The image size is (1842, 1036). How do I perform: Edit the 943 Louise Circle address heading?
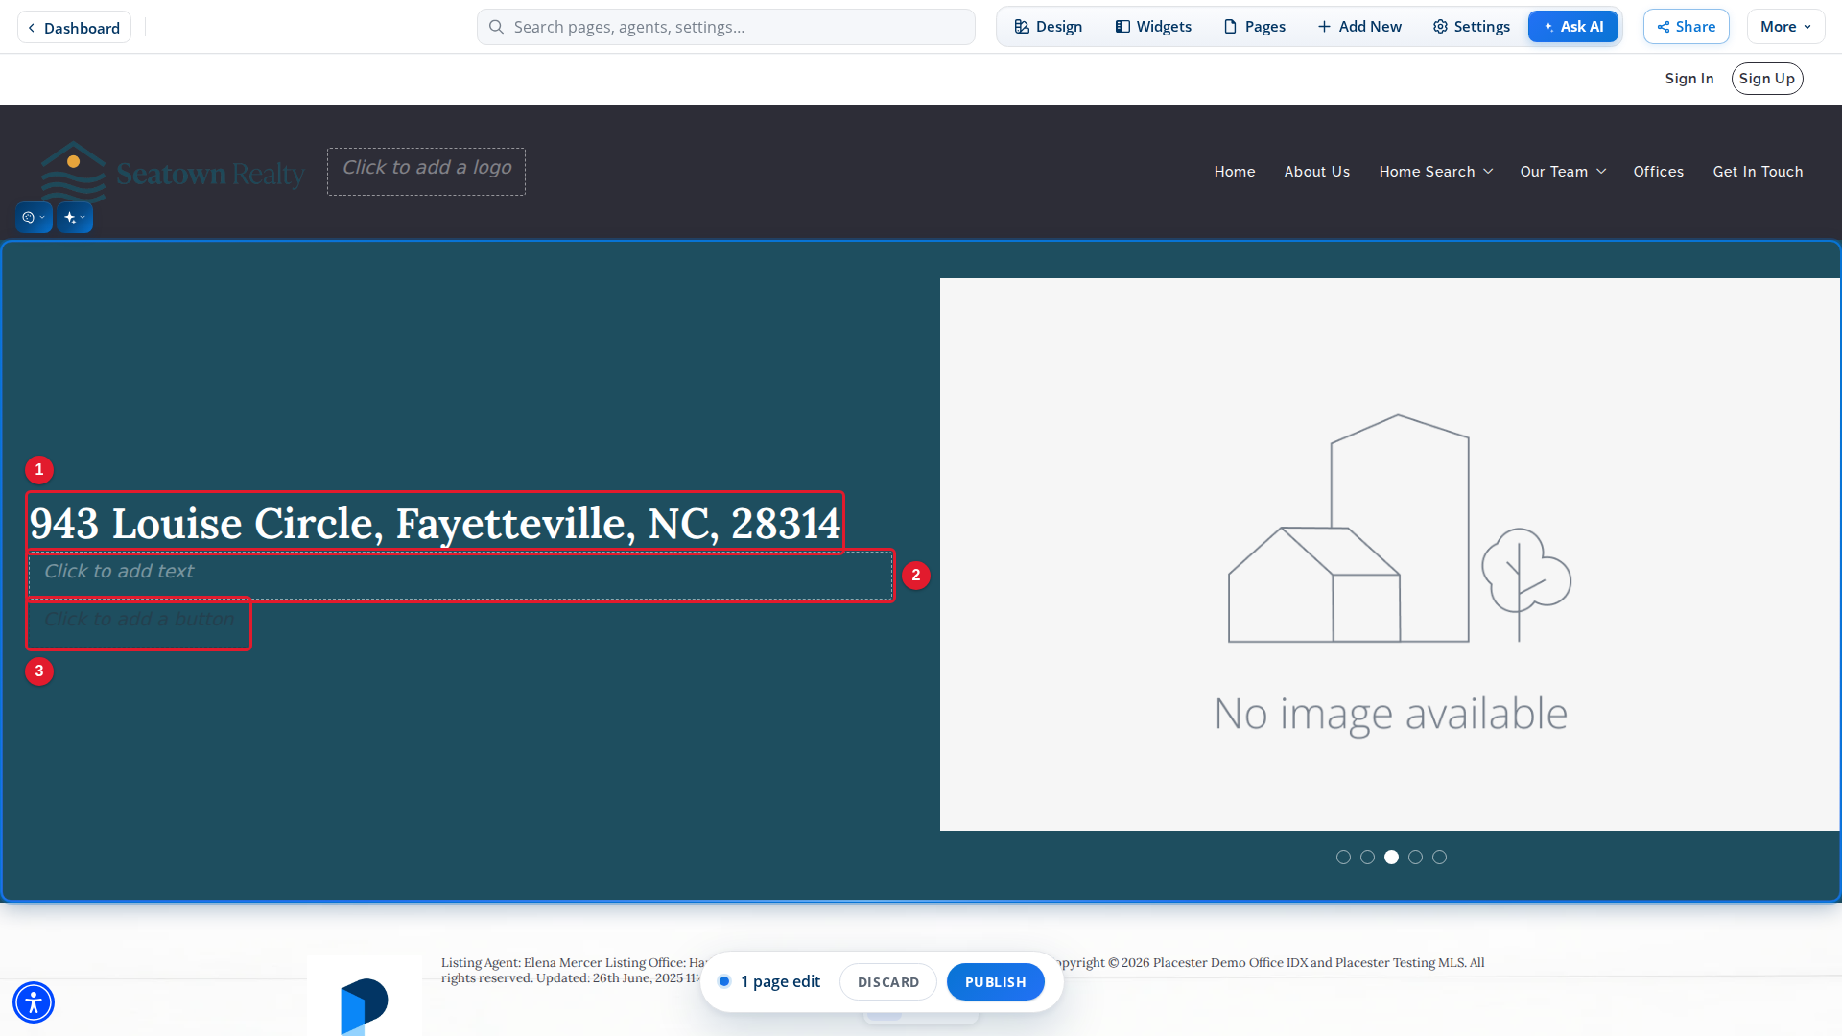coord(435,523)
